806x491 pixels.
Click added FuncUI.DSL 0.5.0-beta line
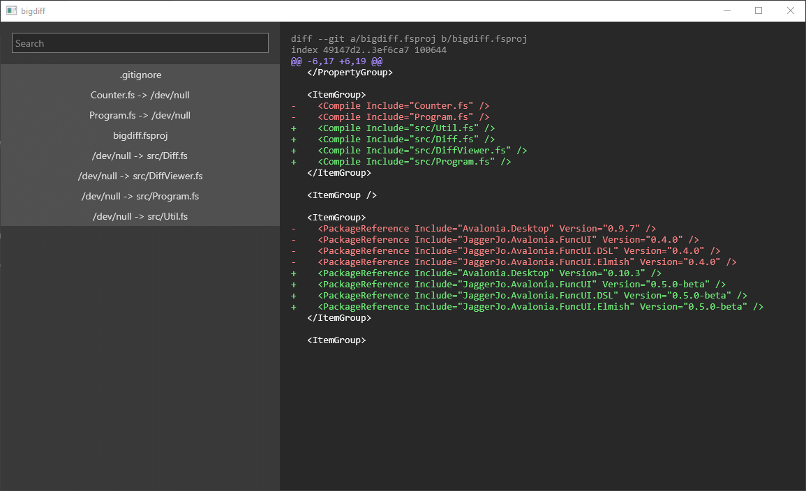coord(519,296)
